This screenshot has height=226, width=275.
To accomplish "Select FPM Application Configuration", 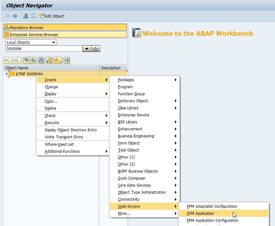I will pos(224,221).
